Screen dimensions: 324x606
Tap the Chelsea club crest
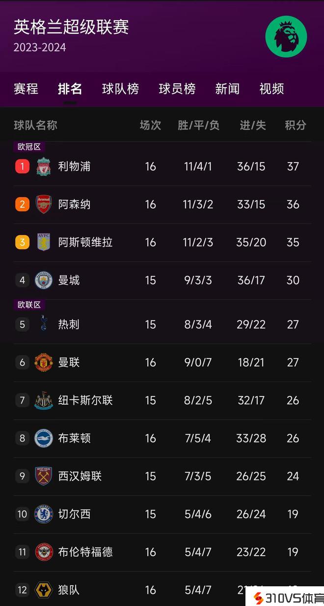point(44,514)
